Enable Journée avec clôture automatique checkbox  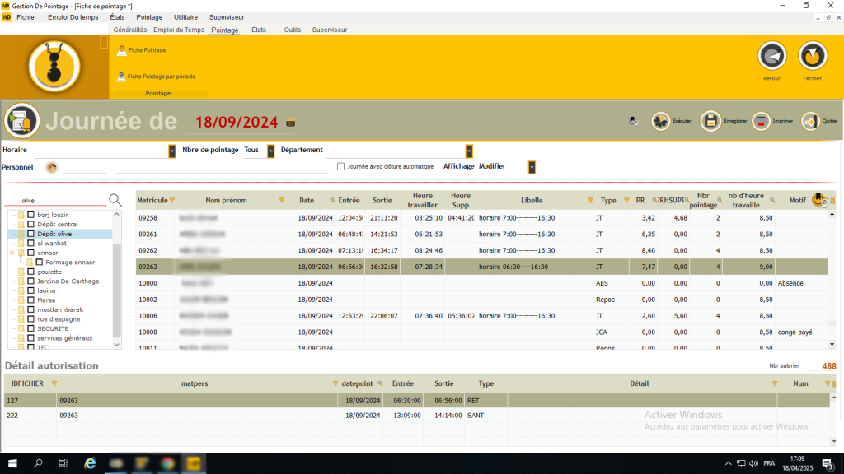coord(340,166)
